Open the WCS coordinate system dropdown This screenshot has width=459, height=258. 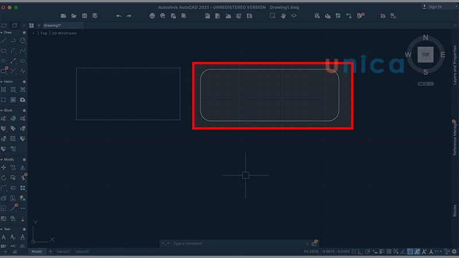coord(425,84)
